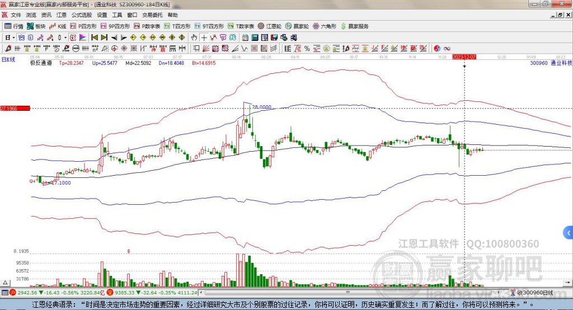This screenshot has width=573, height=310.
Task: Click the 沪 index icon in status bar
Action: click(x=13, y=293)
